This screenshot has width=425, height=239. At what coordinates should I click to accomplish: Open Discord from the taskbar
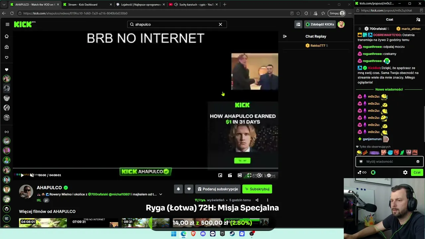[203, 234]
